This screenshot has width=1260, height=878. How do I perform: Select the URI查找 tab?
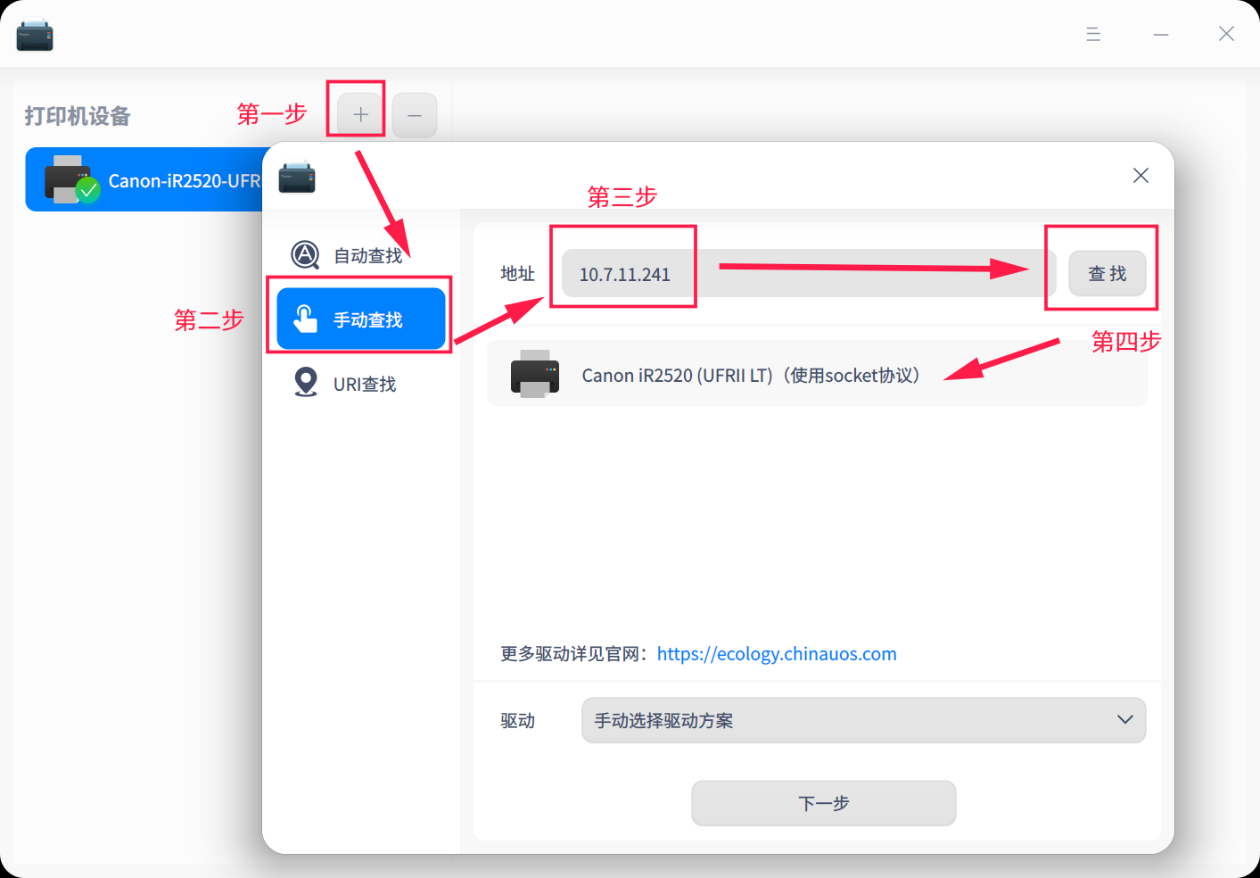(361, 384)
